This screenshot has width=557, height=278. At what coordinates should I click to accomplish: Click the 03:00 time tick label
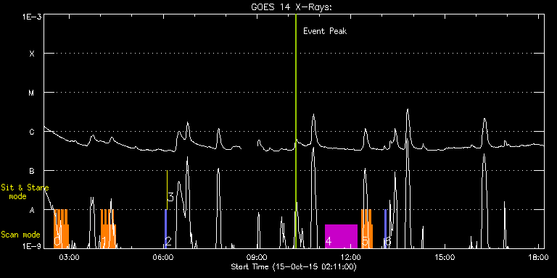click(69, 258)
